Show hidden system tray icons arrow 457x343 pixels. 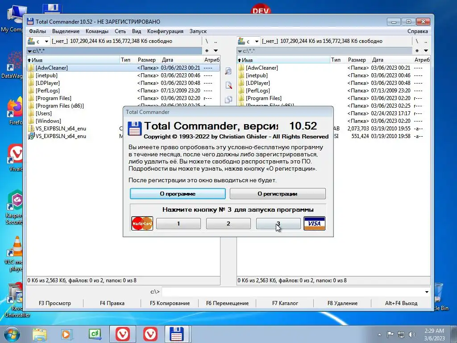(x=379, y=335)
